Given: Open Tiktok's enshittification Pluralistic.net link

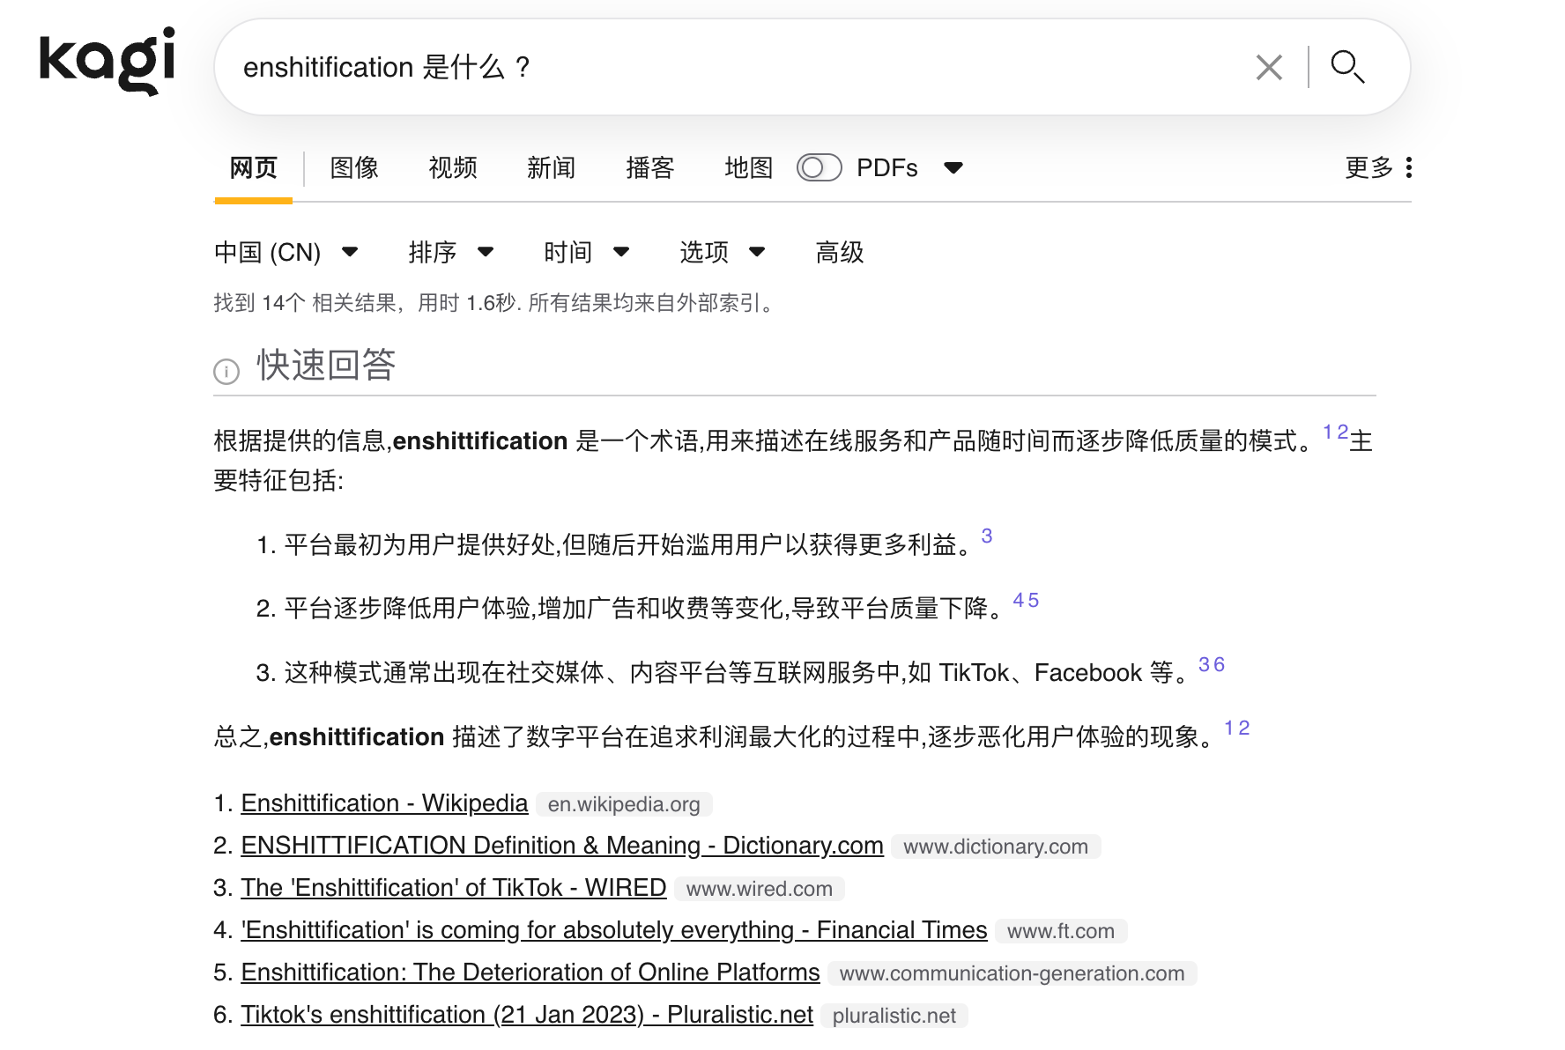Looking at the screenshot, I should tap(527, 1015).
